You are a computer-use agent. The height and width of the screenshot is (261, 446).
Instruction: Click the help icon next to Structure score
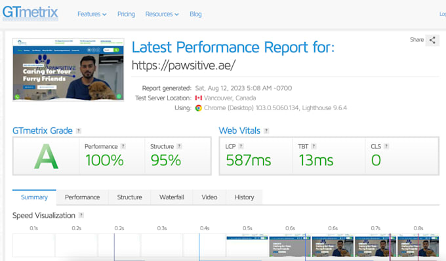179,146
